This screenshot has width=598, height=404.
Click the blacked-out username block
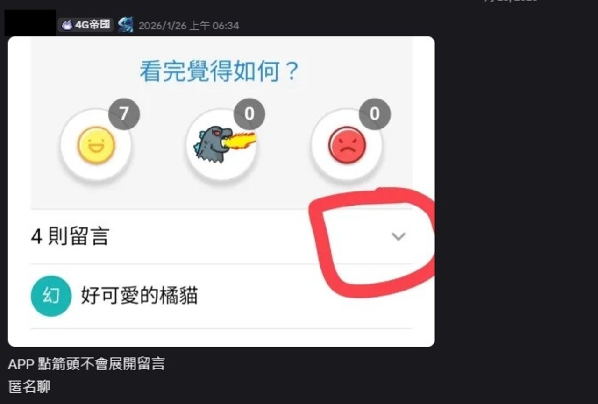(30, 23)
